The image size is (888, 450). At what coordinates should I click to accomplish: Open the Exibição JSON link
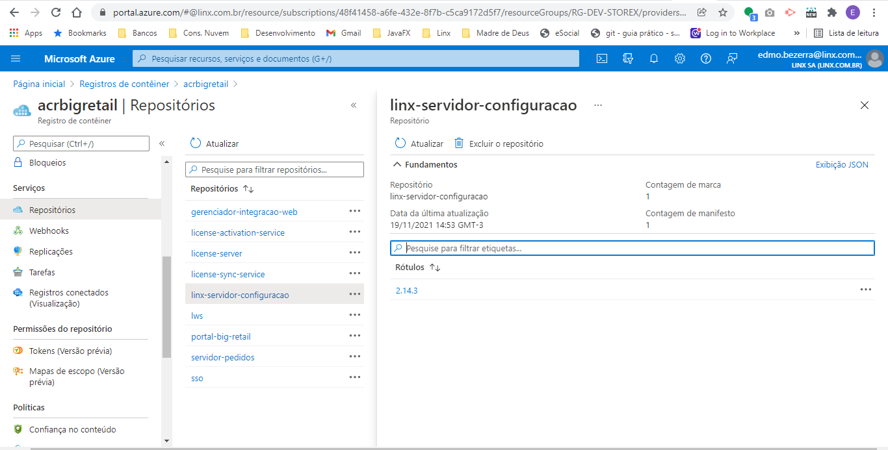pos(842,165)
